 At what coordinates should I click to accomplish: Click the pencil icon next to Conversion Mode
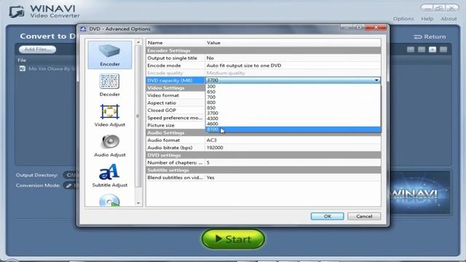pos(68,186)
